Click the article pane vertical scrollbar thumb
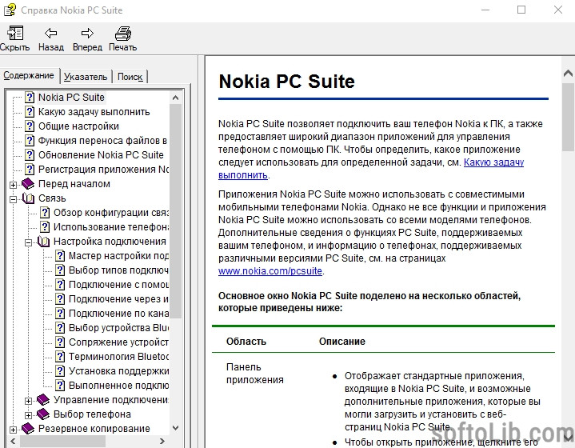Screen dimensions: 575x448 coord(568,117)
